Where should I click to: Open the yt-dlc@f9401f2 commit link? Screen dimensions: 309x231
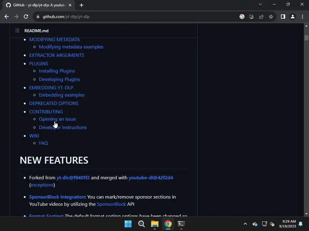[x=73, y=177]
